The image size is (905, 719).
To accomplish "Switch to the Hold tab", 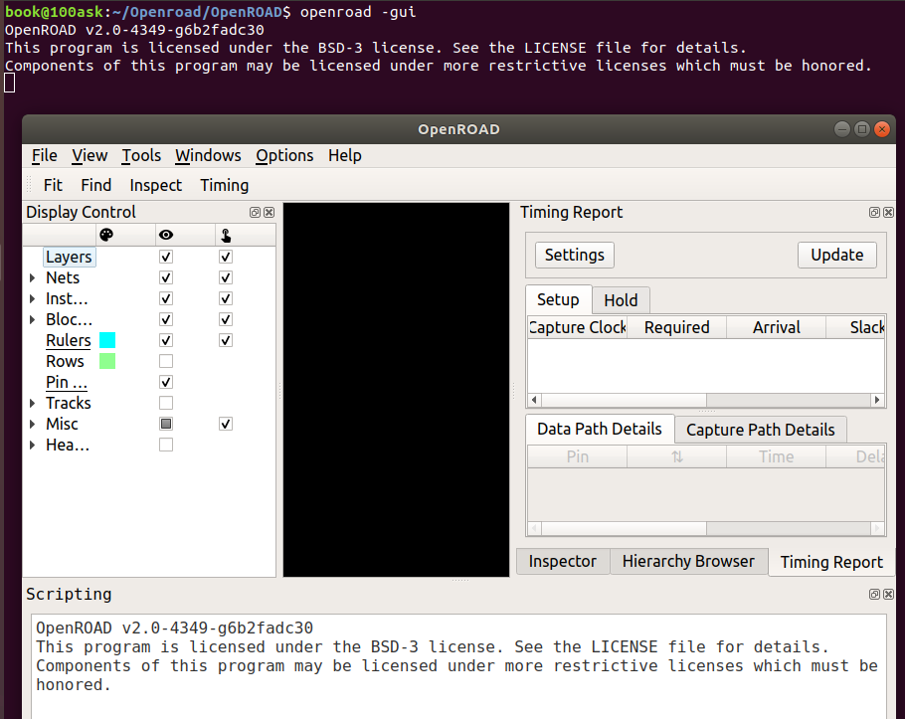I will coord(621,300).
